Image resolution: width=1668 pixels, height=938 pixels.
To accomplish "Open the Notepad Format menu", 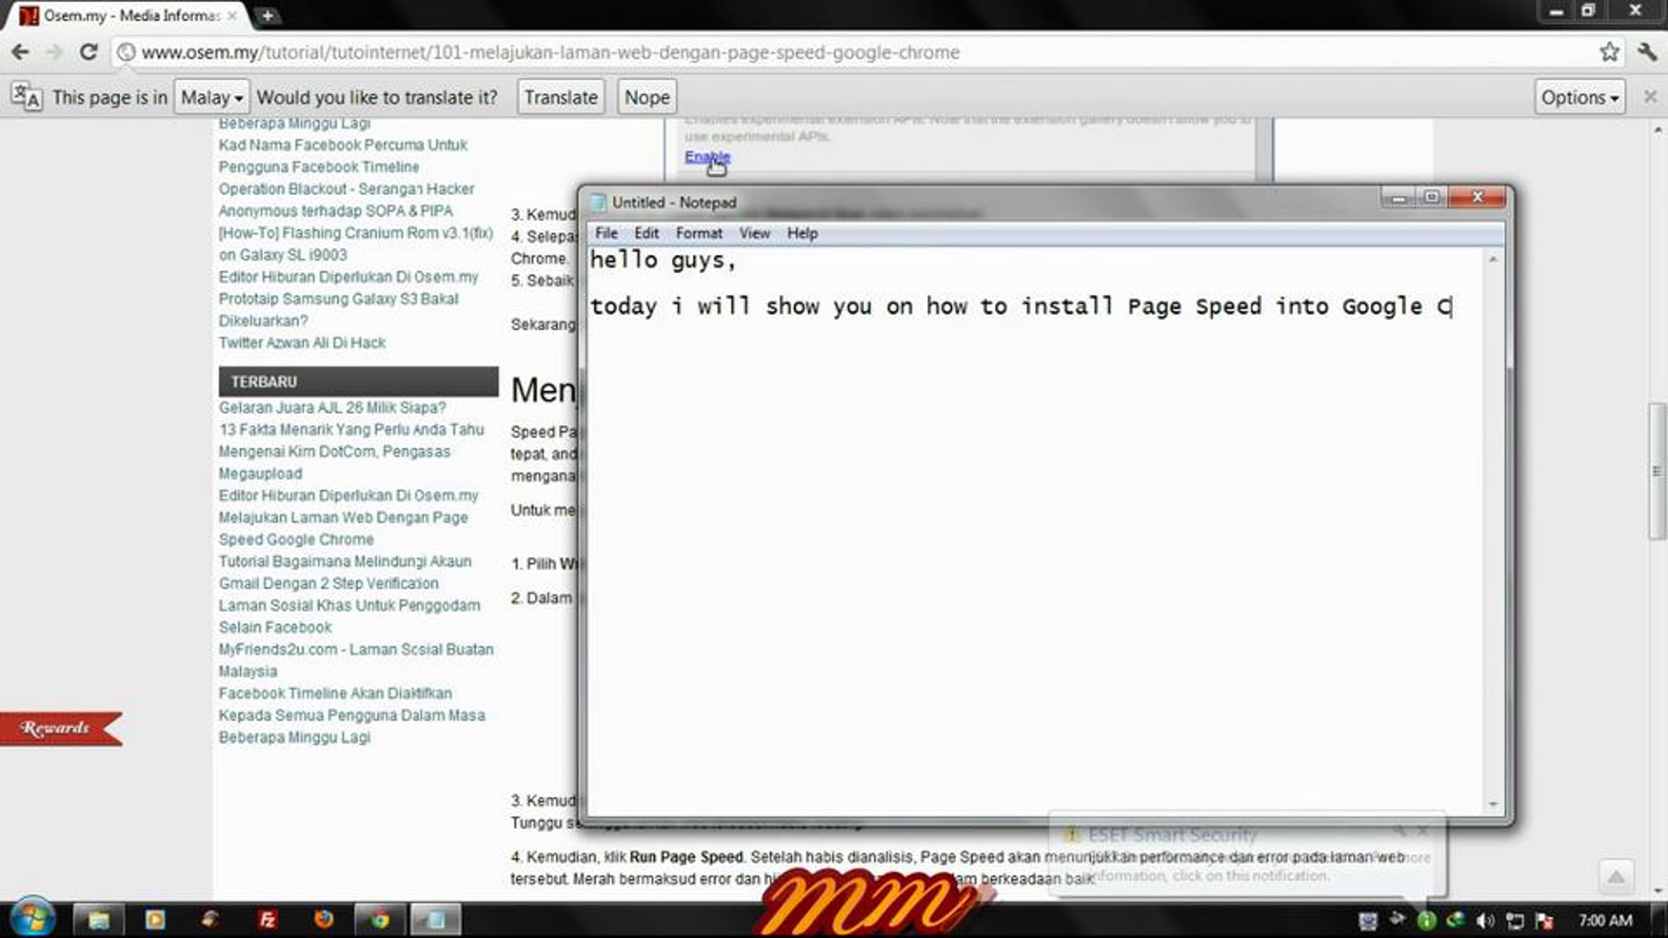I will (699, 233).
